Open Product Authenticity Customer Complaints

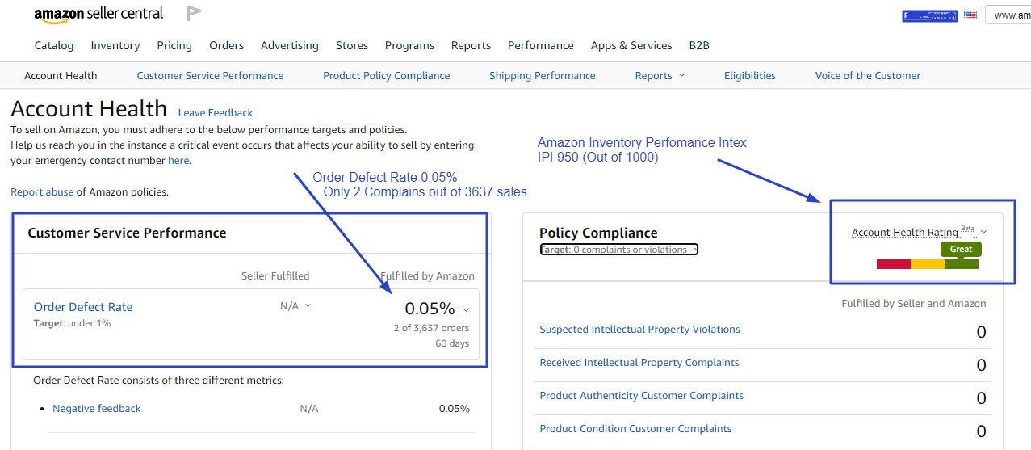point(642,395)
